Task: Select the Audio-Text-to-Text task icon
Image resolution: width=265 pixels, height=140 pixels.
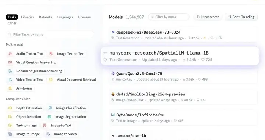Action: (x=10, y=54)
